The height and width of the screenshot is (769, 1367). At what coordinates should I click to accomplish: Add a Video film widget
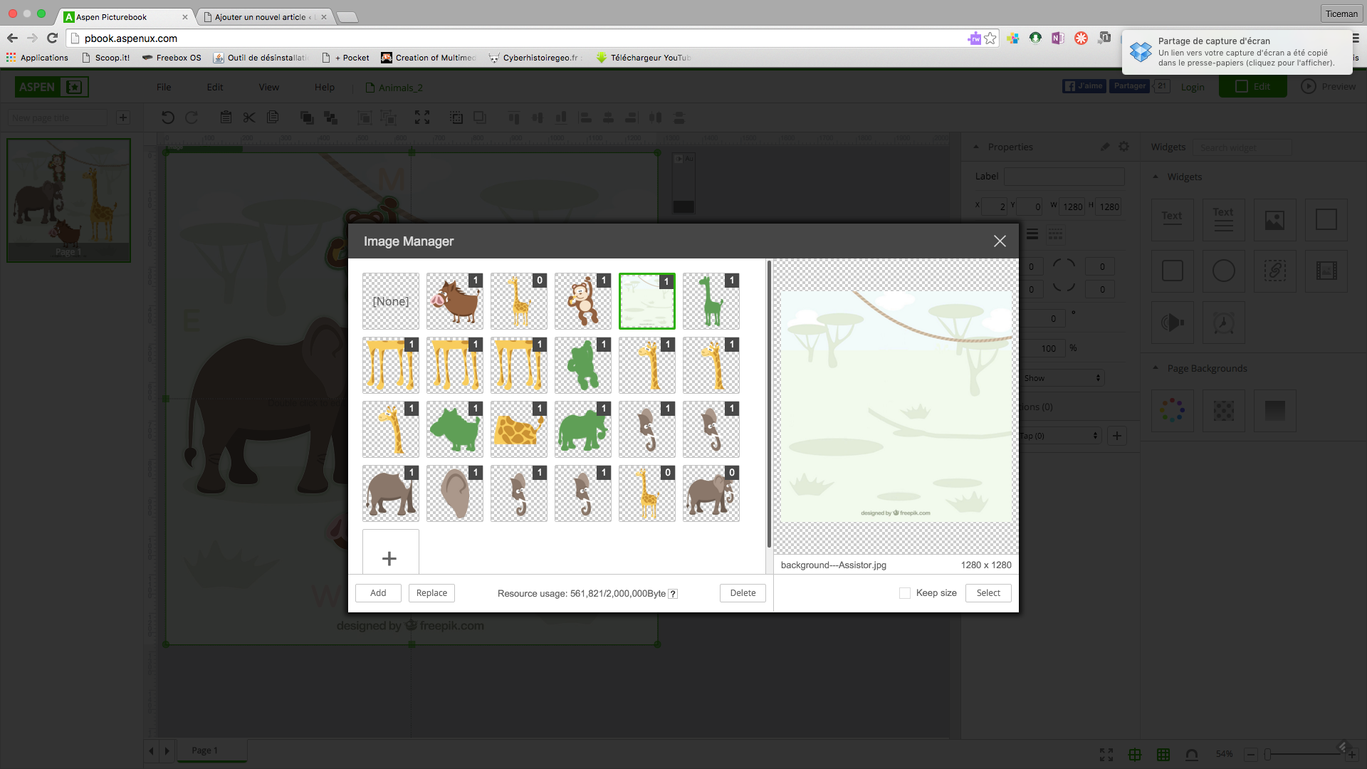[x=1326, y=271]
